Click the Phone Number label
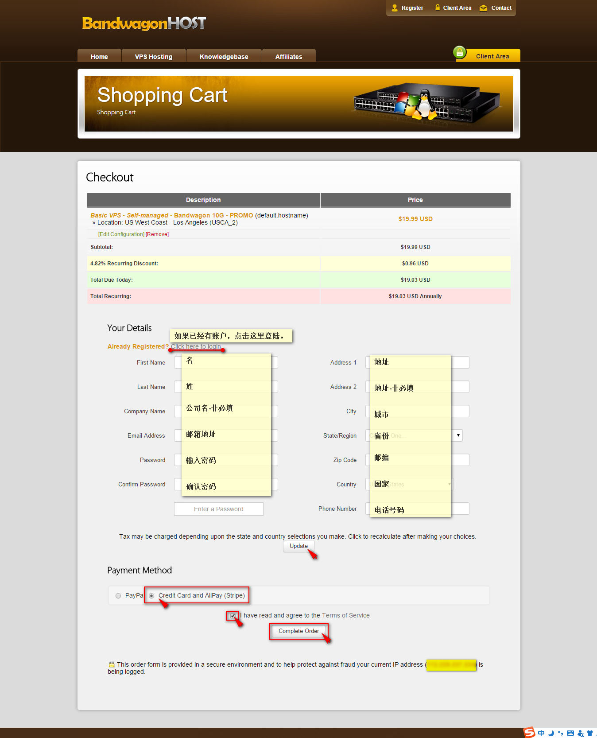Screen dimensions: 597x738 (x=337, y=509)
